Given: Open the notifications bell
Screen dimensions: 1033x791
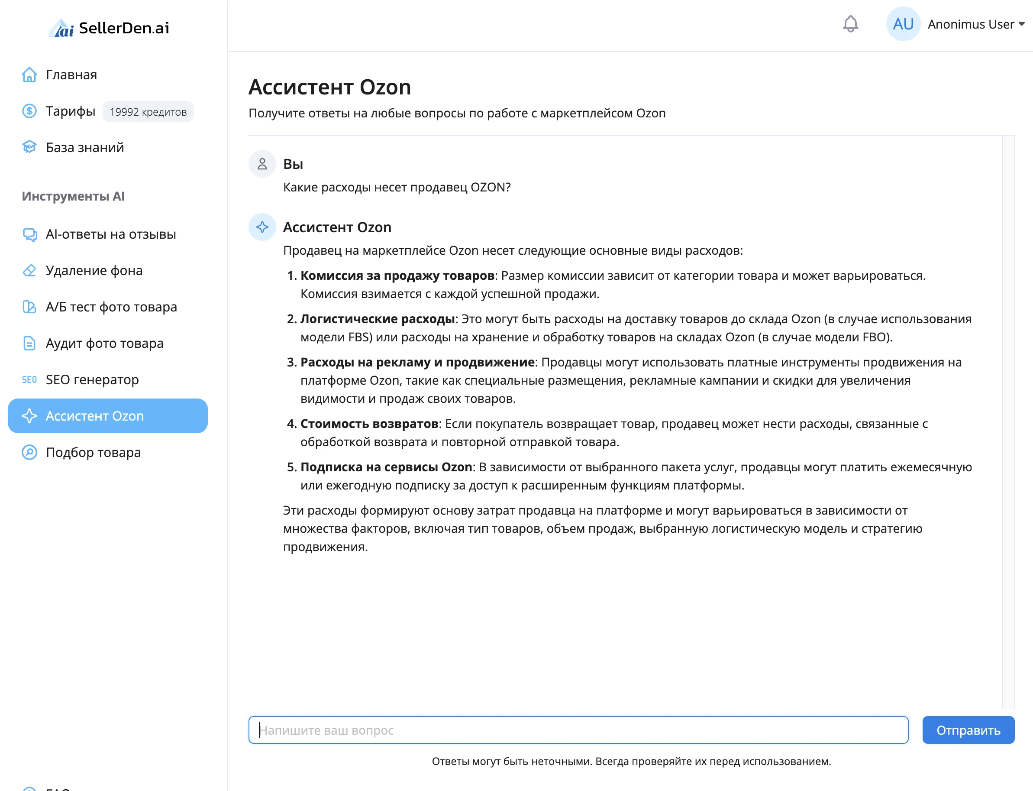Looking at the screenshot, I should (x=850, y=24).
